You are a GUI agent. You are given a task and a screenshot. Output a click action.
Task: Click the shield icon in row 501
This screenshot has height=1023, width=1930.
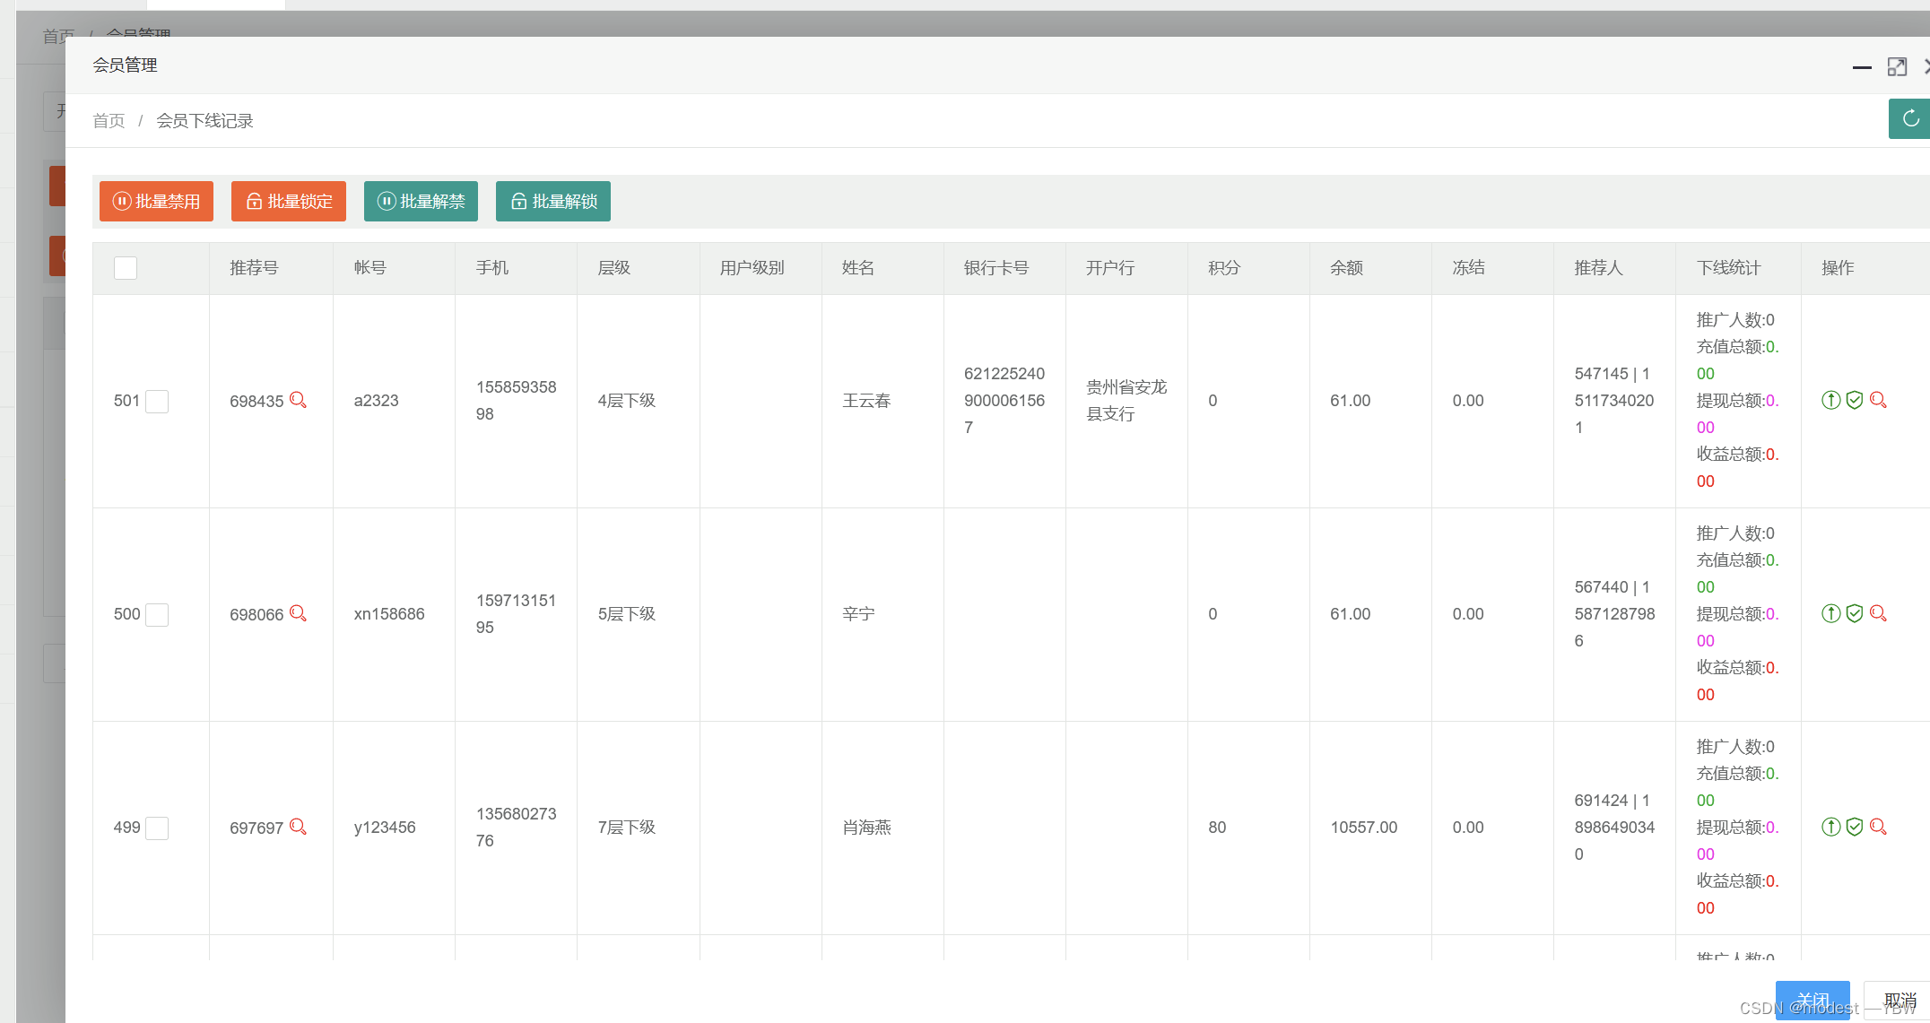[x=1855, y=400]
